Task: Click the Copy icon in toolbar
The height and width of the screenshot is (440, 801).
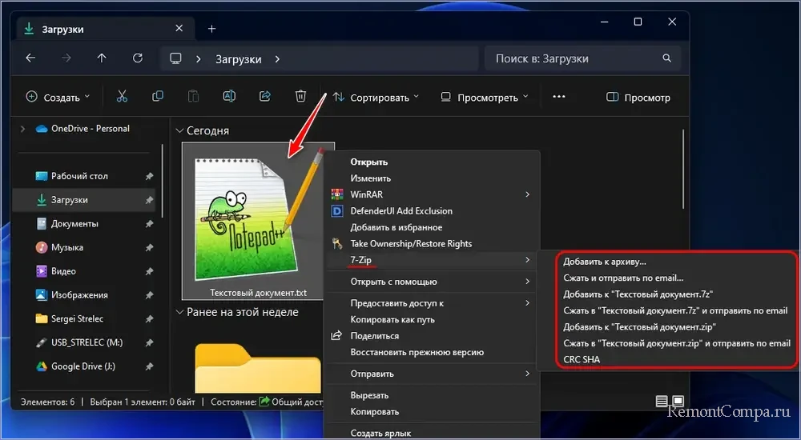Action: point(158,97)
